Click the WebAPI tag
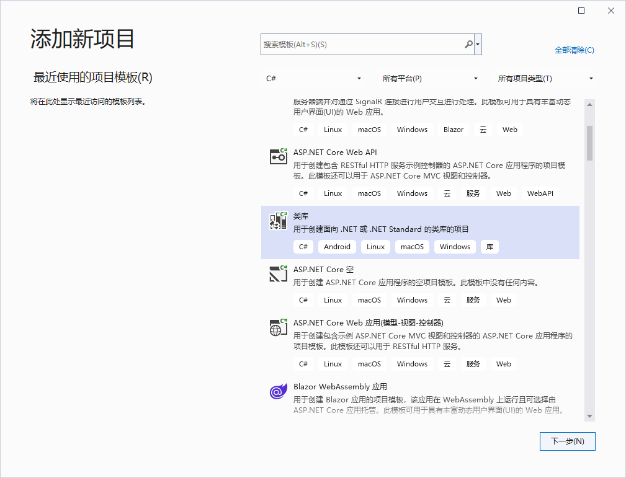The width and height of the screenshot is (626, 478). pyautogui.click(x=540, y=193)
